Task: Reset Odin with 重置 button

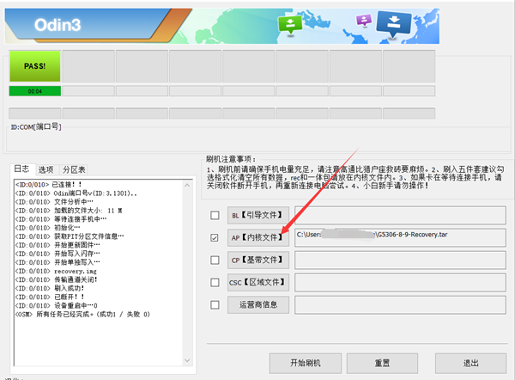Action: pyautogui.click(x=382, y=363)
